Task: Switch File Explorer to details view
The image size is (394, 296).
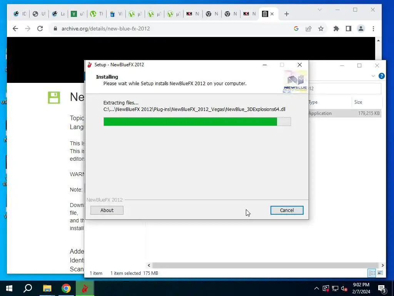Action: click(372, 273)
